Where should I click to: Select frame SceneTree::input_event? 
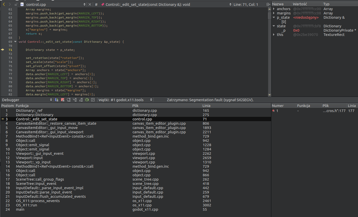pyautogui.click(x=136, y=184)
